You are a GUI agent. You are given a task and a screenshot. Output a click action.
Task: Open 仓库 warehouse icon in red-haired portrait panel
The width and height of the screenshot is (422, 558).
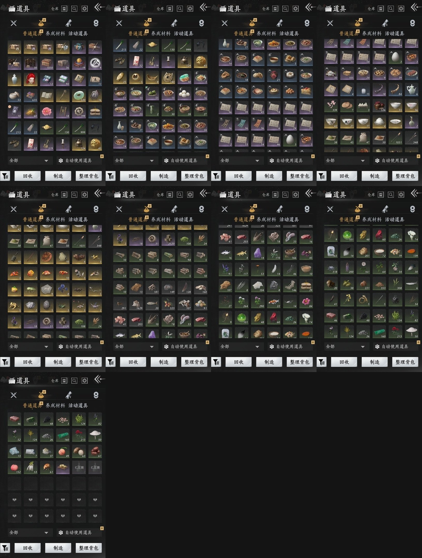pos(64,9)
